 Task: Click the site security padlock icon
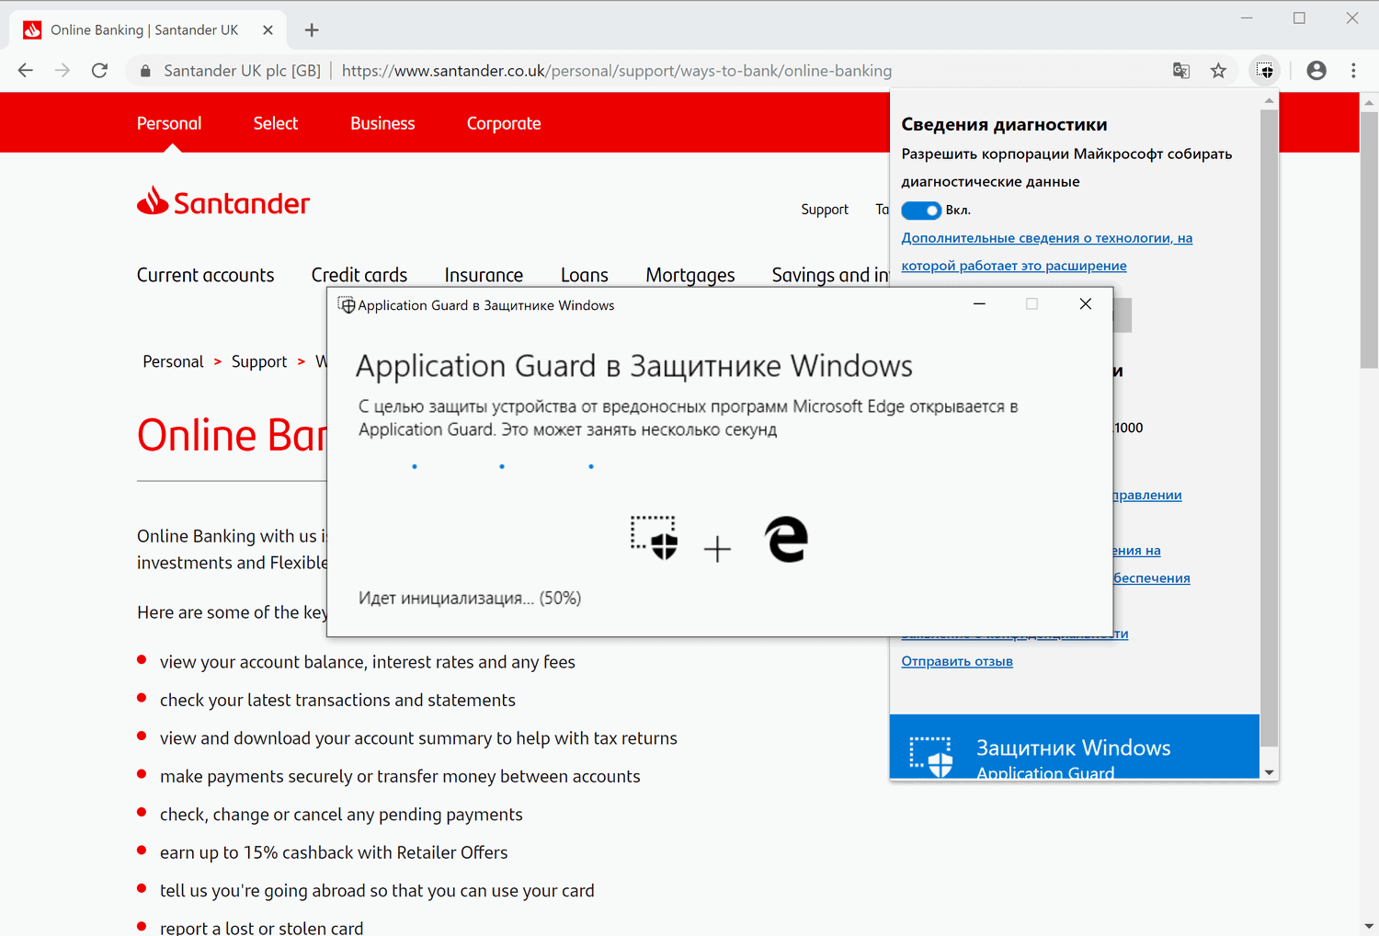tap(144, 70)
